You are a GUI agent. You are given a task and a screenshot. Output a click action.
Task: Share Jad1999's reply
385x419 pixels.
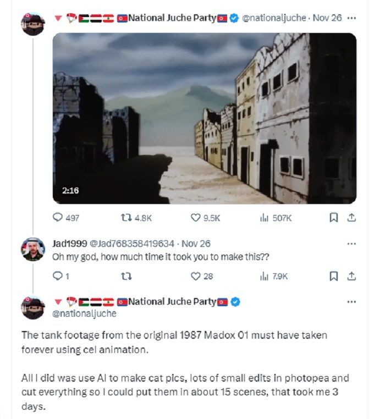tap(351, 276)
